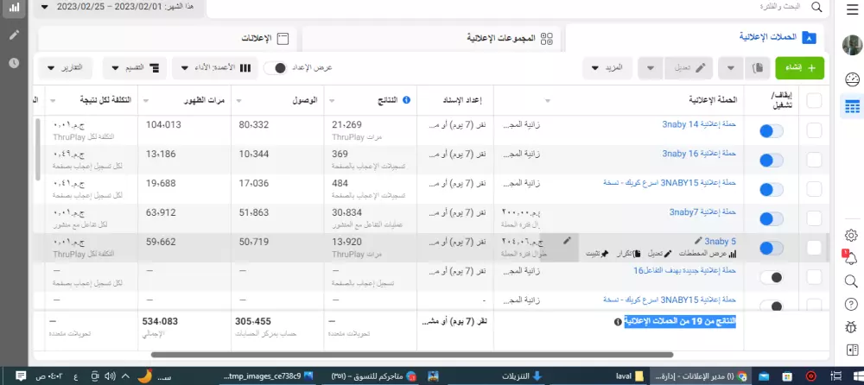Open the history clock icon
The width and height of the screenshot is (864, 385).
15,63
